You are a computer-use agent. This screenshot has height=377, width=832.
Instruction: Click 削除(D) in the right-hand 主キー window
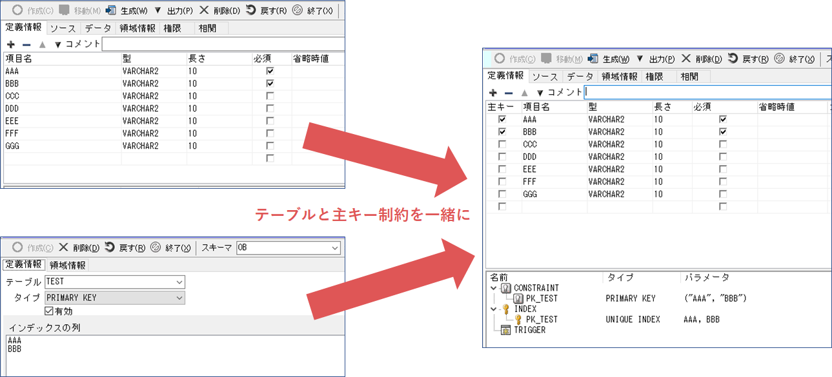[702, 59]
